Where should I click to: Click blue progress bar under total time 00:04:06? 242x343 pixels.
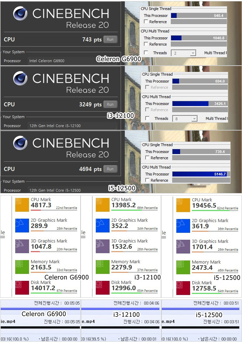pyautogui.click(x=120, y=309)
